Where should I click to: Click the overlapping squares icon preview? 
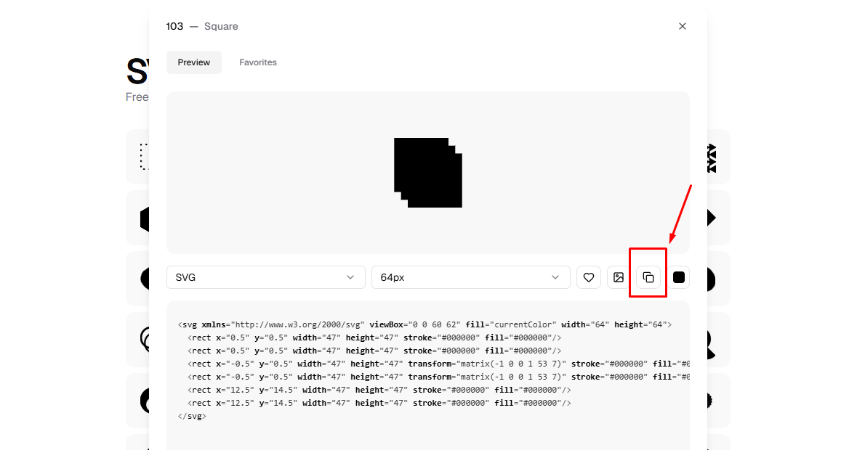coord(428,172)
